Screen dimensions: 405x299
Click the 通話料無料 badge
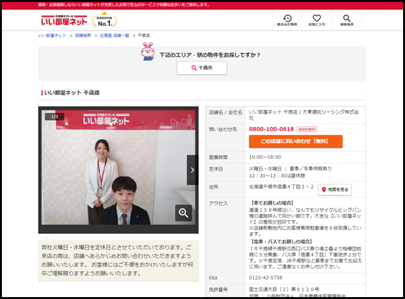coord(306,129)
